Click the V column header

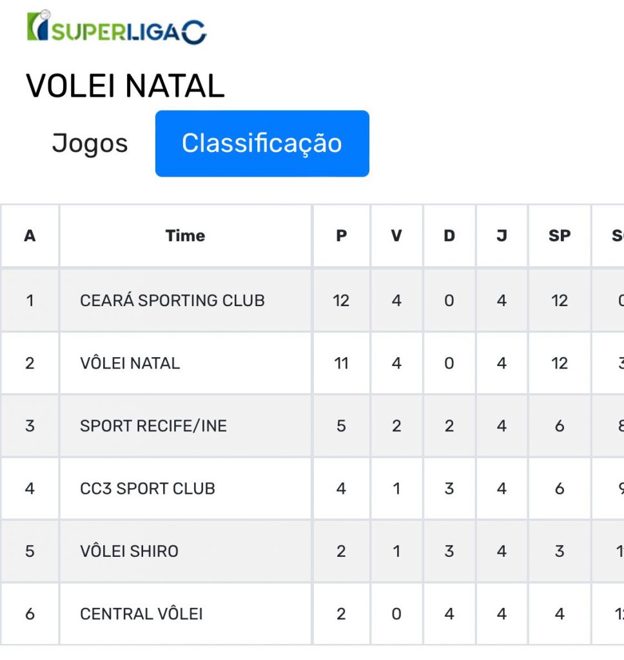pos(396,236)
